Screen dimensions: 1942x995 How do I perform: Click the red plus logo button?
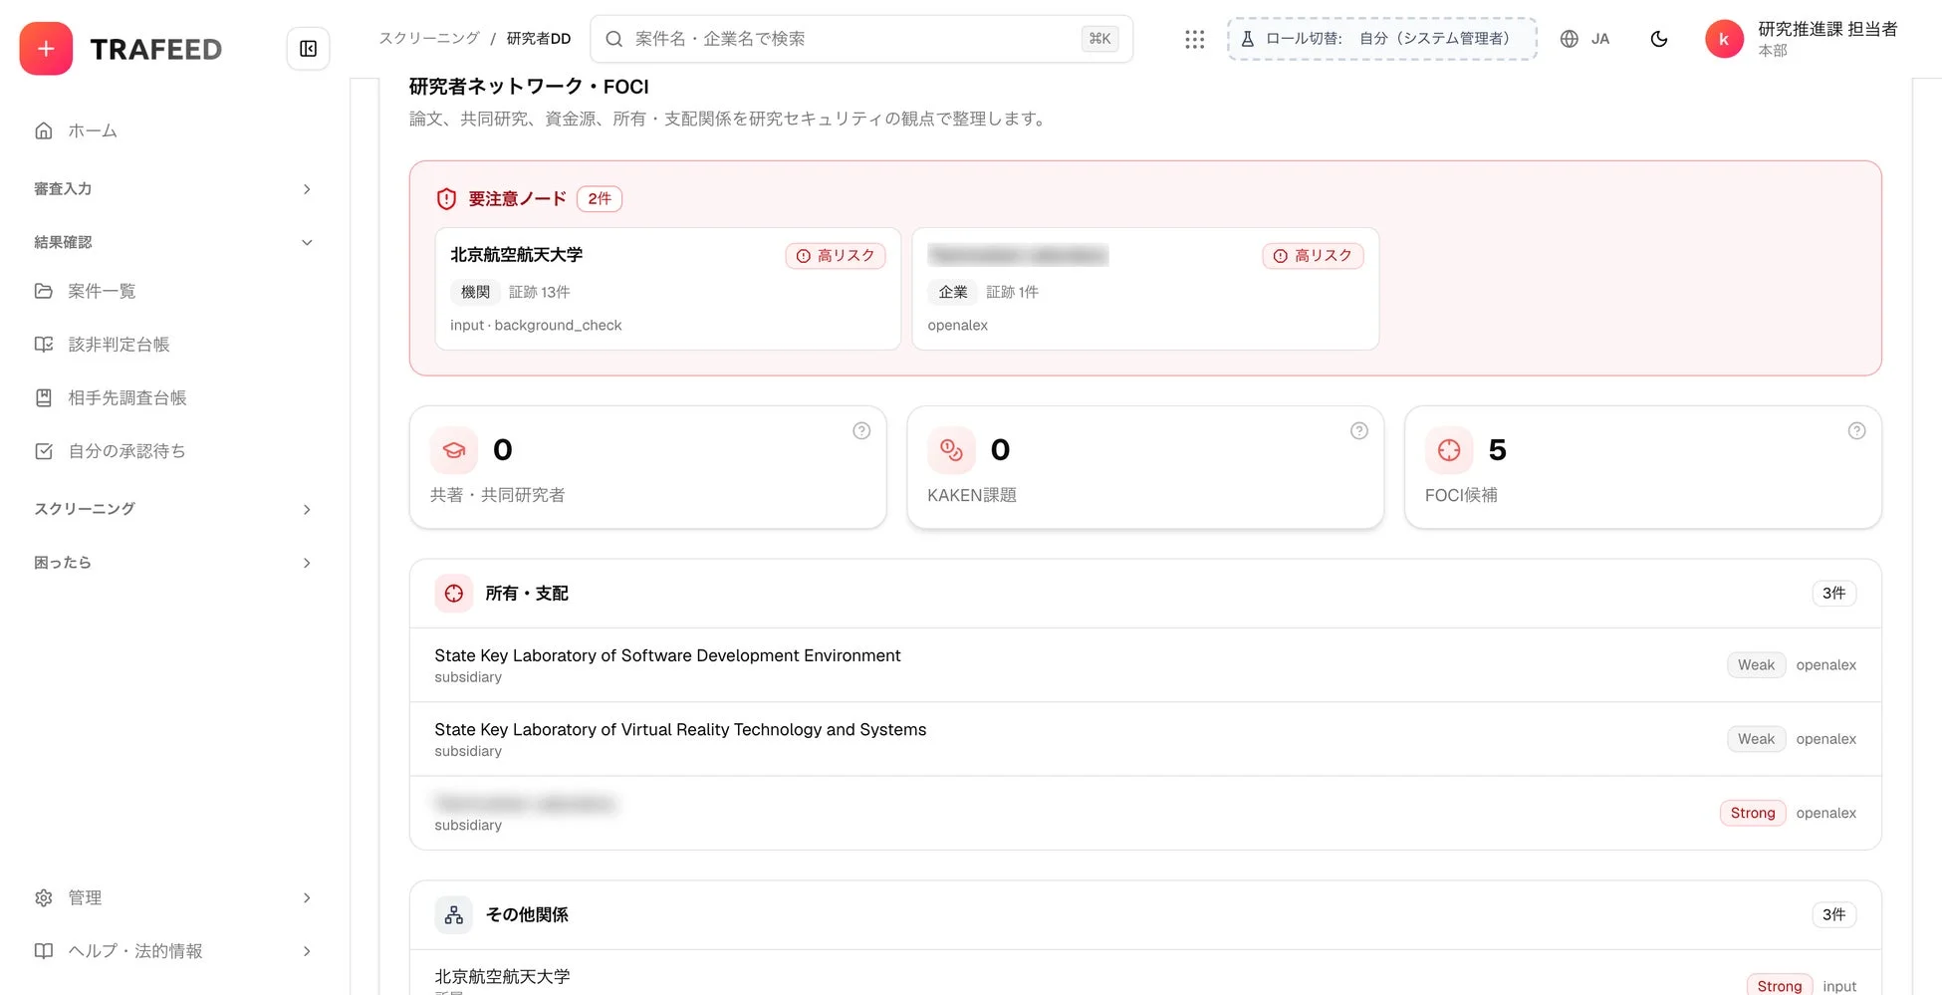(x=46, y=49)
